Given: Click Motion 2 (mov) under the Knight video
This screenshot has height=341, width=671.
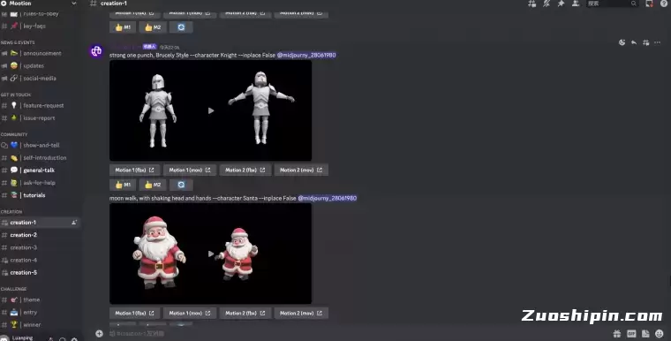Looking at the screenshot, I should pos(301,170).
